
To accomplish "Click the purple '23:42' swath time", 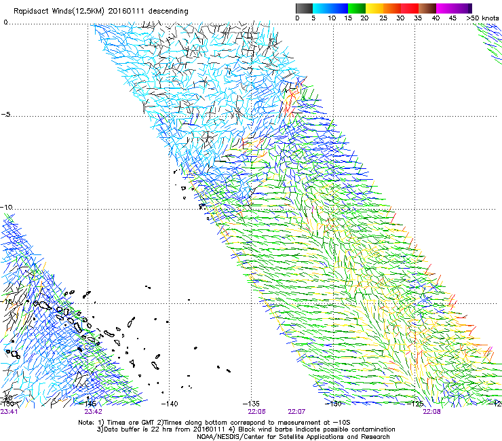I will coord(93,412).
